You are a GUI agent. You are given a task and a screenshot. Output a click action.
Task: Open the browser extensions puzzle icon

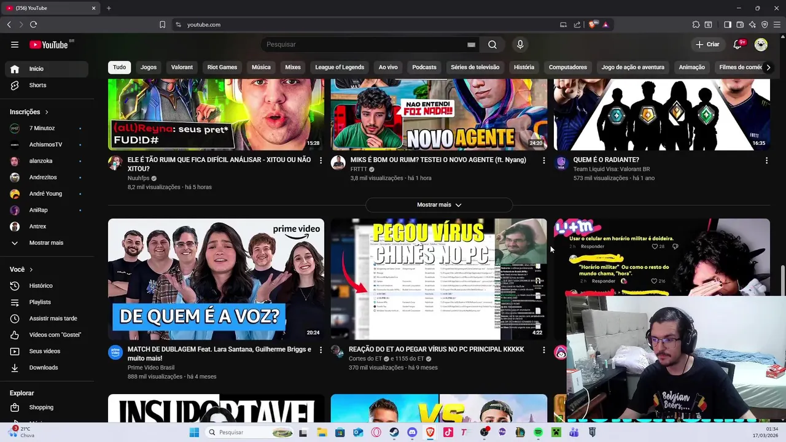tap(696, 25)
